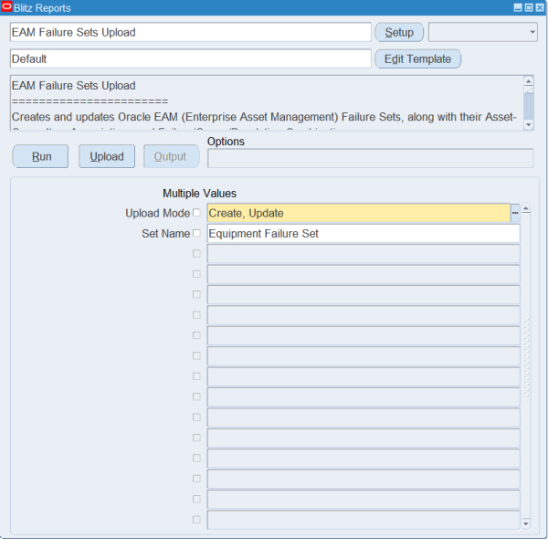Click the Upload button

107,156
